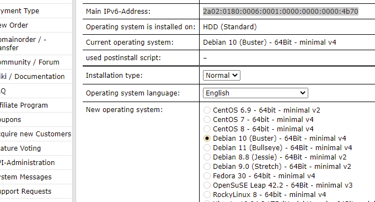Open Support Requests page
Screen dimensions: 375x202
tap(25, 192)
